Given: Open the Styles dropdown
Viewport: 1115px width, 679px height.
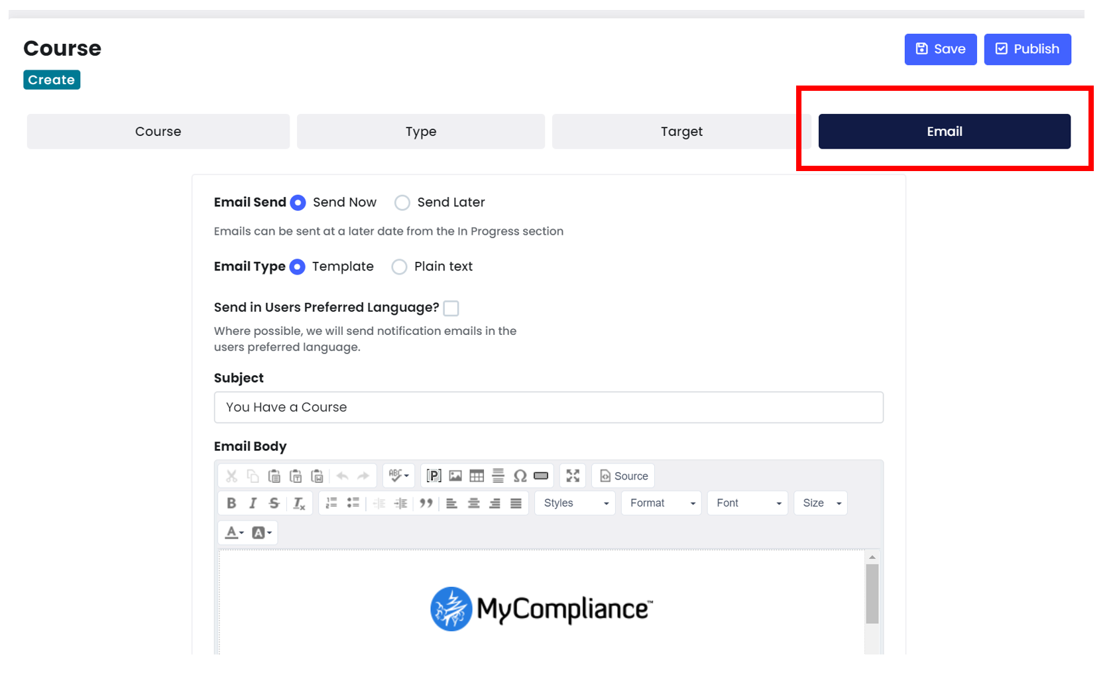Looking at the screenshot, I should 575,503.
